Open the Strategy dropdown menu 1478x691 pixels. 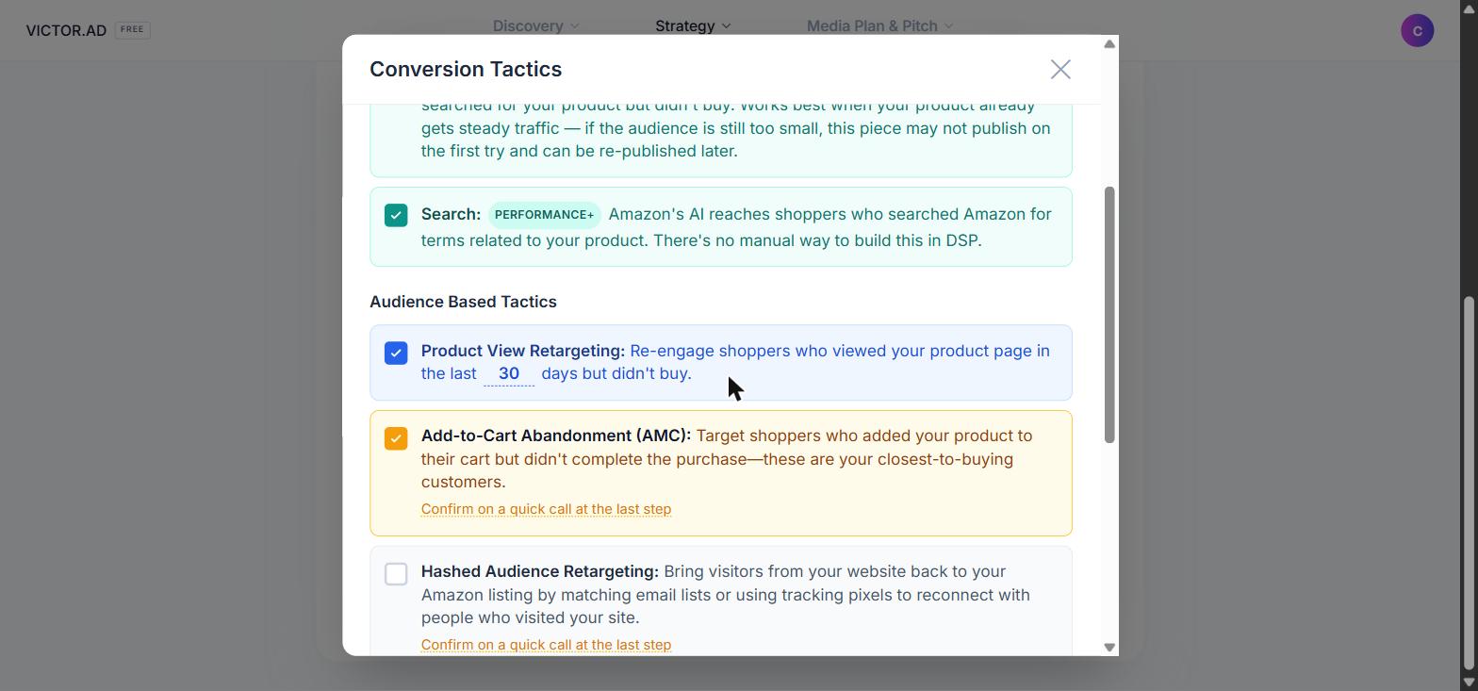[x=693, y=25]
